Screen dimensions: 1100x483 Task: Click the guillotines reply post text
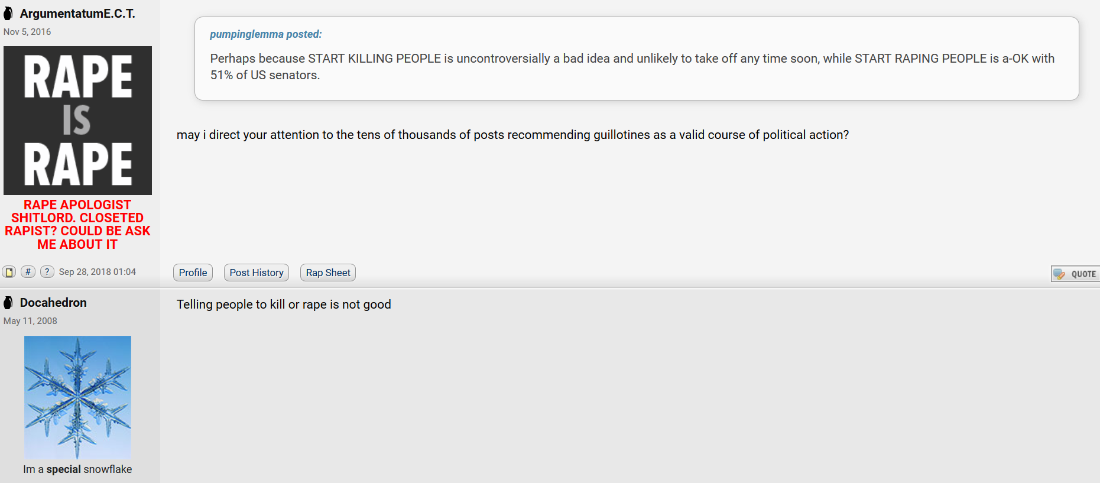click(512, 135)
